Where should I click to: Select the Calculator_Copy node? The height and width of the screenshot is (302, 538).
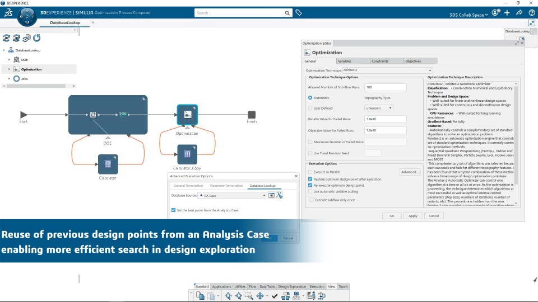(187, 154)
